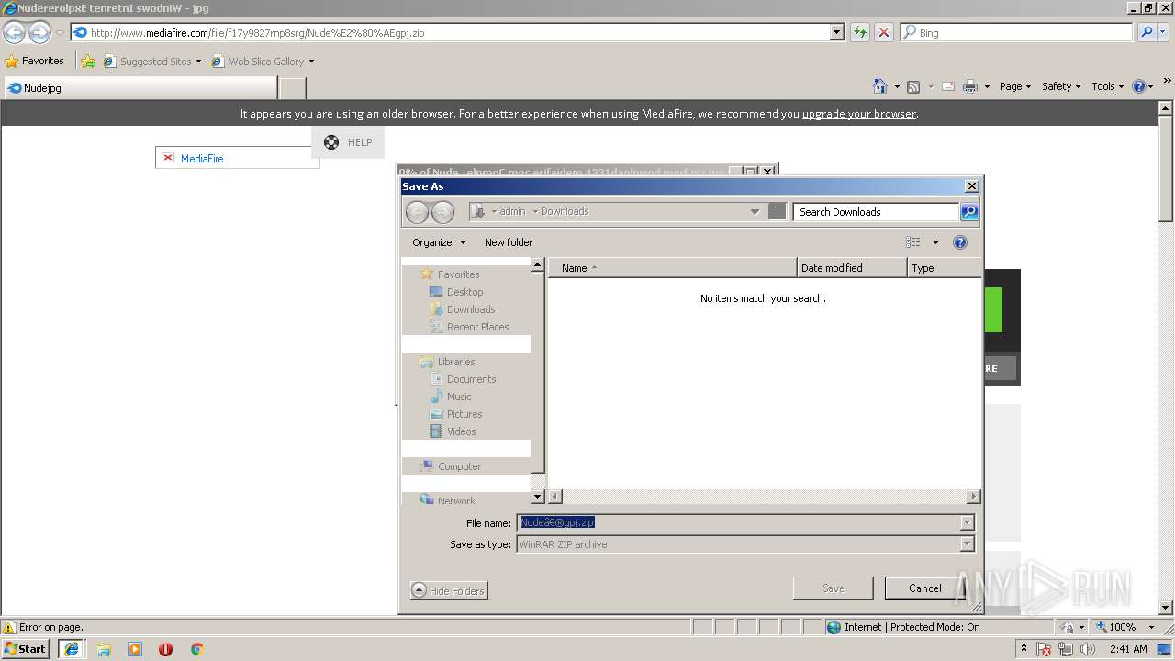The image size is (1175, 661).
Task: Stop page loading with the red X icon
Action: pyautogui.click(x=883, y=32)
